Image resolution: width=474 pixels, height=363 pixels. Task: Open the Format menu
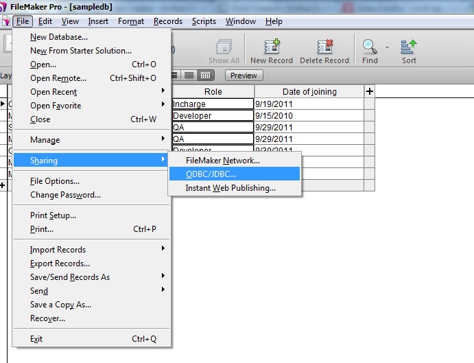[x=131, y=21]
